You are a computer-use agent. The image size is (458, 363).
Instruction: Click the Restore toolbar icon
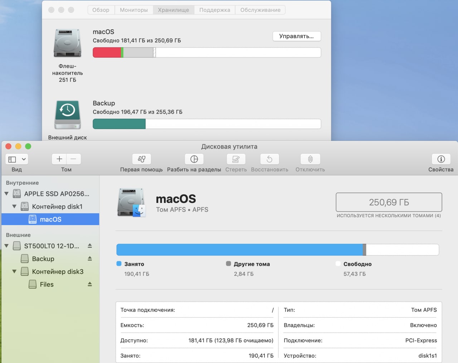(x=269, y=159)
